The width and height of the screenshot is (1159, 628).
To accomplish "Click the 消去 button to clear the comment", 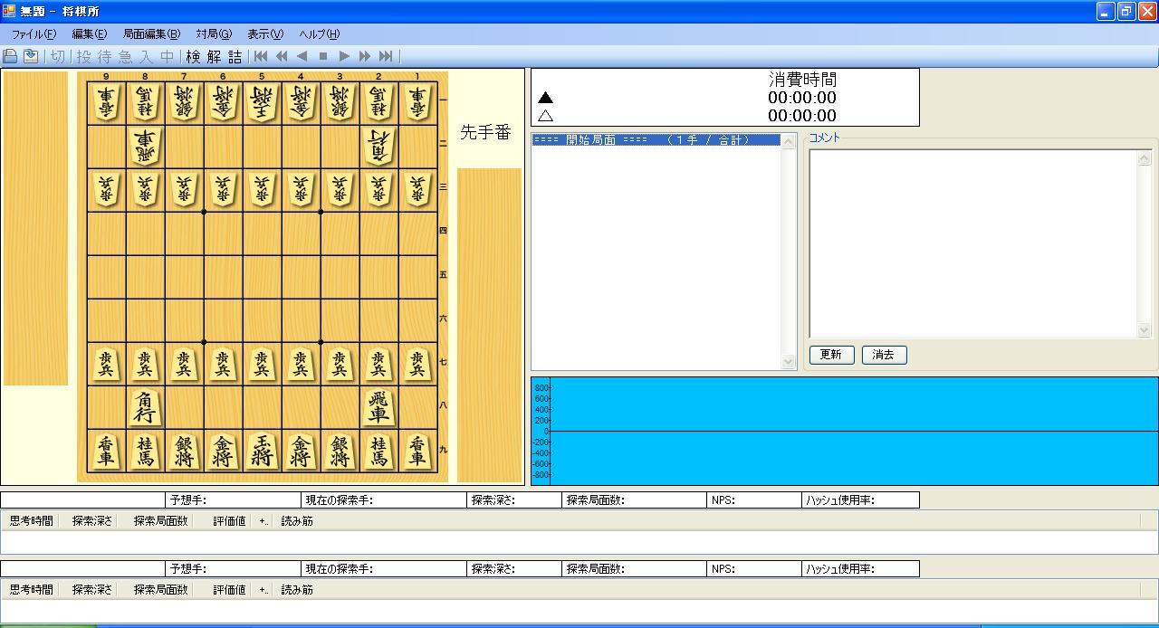I will (x=883, y=355).
